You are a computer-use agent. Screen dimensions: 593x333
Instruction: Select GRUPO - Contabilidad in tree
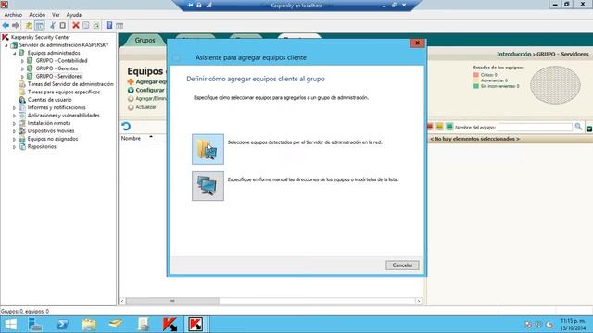click(62, 60)
